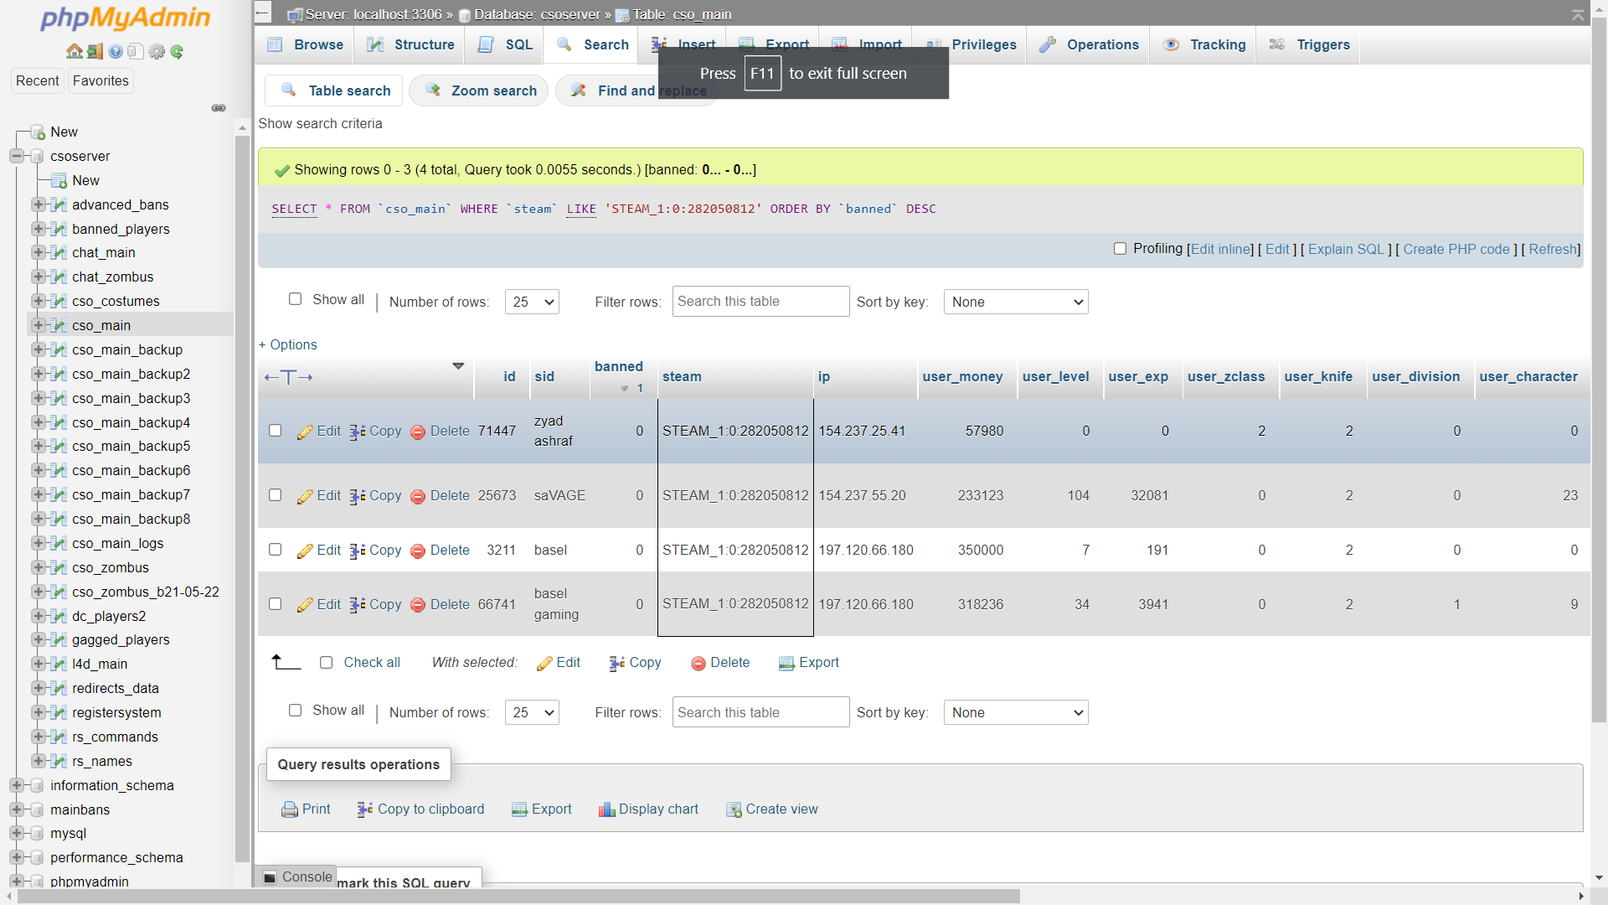Reload navigation panel with green arrow icon
1608x905 pixels.
click(177, 52)
